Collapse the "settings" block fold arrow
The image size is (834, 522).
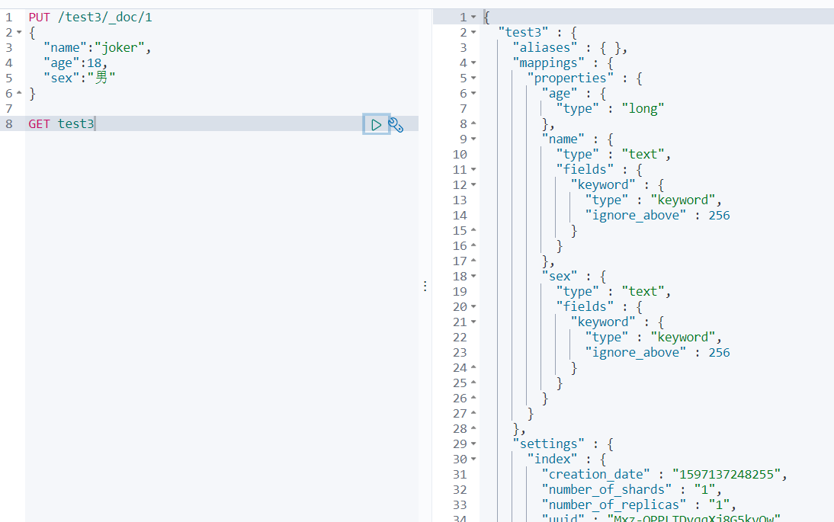pos(473,444)
